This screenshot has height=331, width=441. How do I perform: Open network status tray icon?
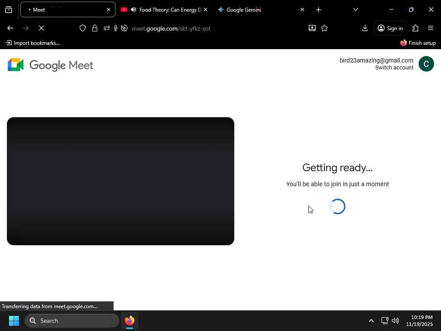point(385,321)
